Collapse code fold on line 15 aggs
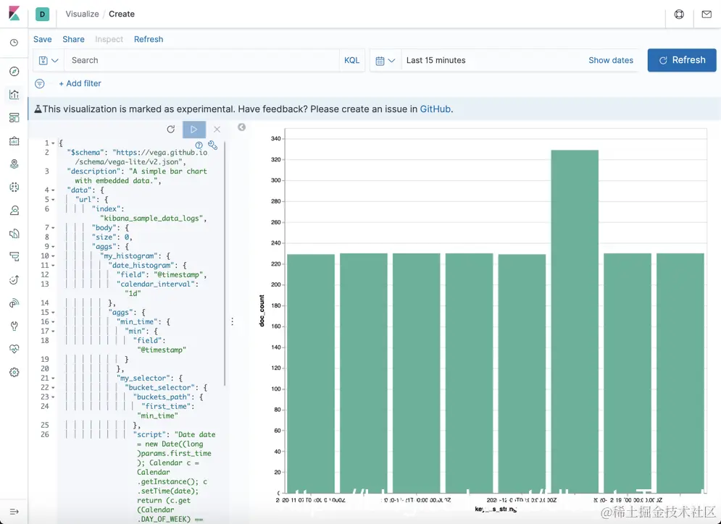The image size is (721, 524). coord(53,312)
